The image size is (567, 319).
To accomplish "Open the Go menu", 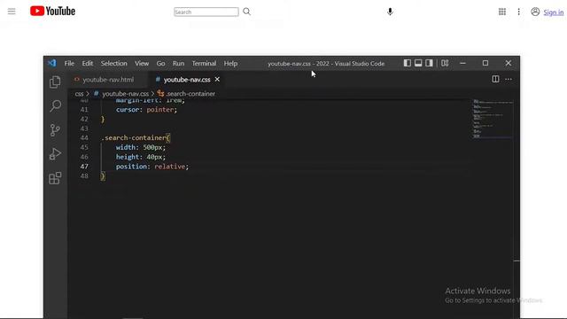I will click(x=160, y=63).
